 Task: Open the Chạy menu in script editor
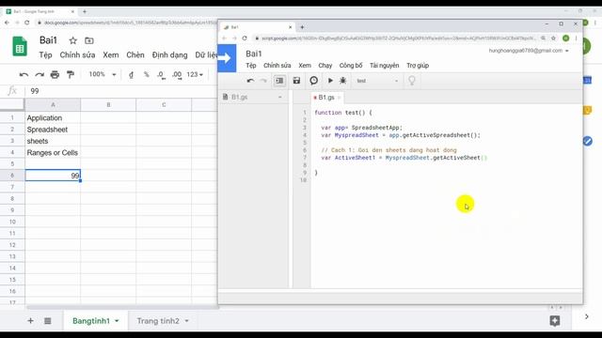tap(325, 66)
